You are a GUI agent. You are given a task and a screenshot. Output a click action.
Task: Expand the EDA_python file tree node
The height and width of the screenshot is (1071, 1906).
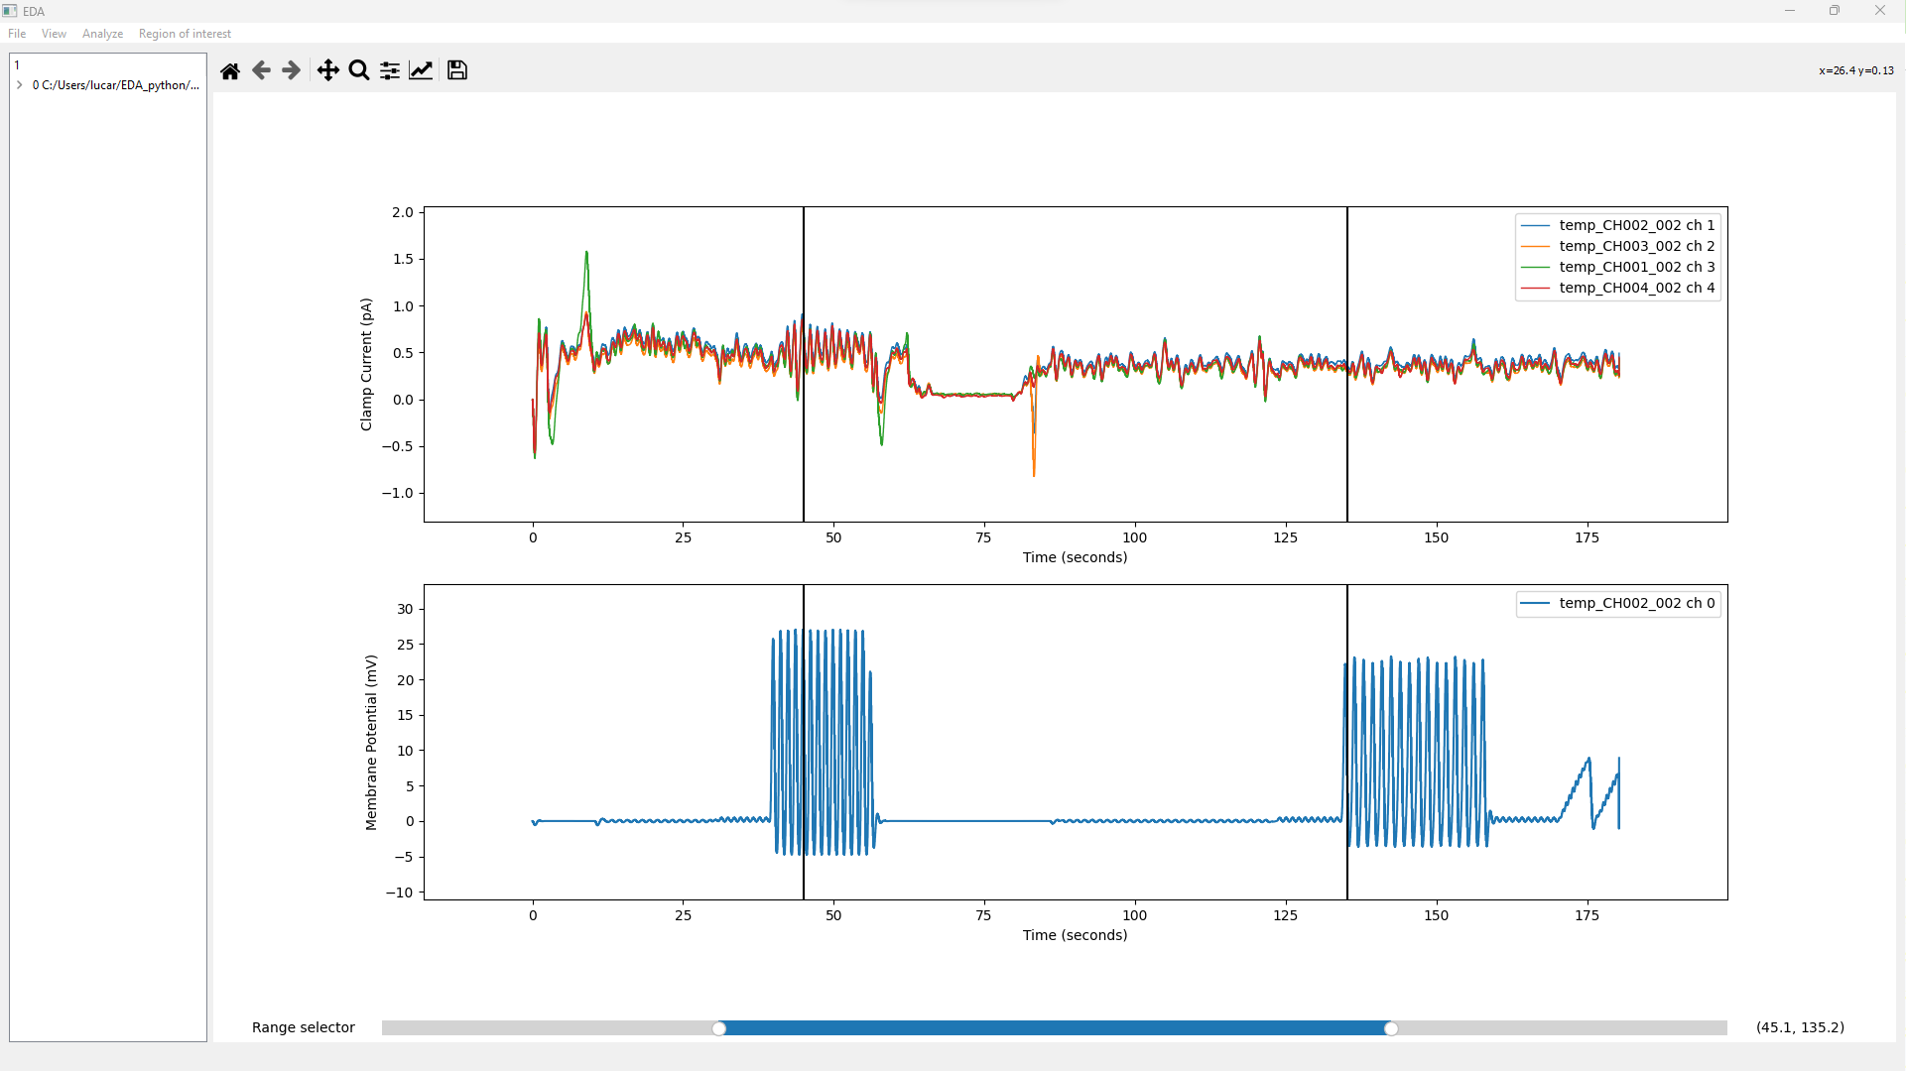[x=20, y=85]
